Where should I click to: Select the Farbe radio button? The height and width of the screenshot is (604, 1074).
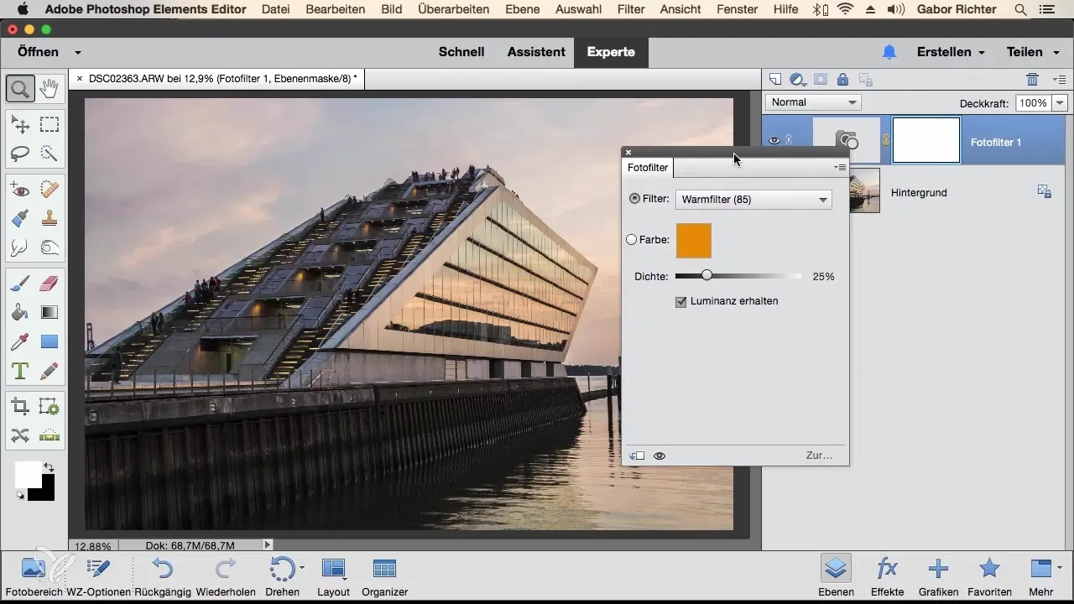pos(632,239)
